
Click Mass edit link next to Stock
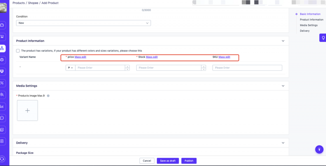[x=152, y=57]
